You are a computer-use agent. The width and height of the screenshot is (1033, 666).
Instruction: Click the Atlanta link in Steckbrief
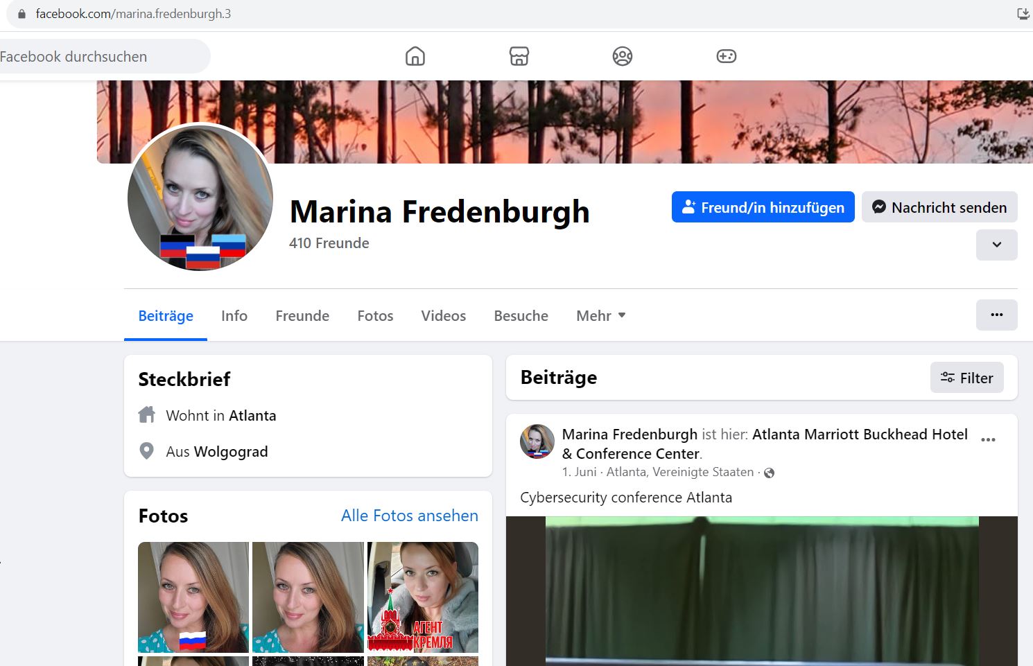point(252,415)
